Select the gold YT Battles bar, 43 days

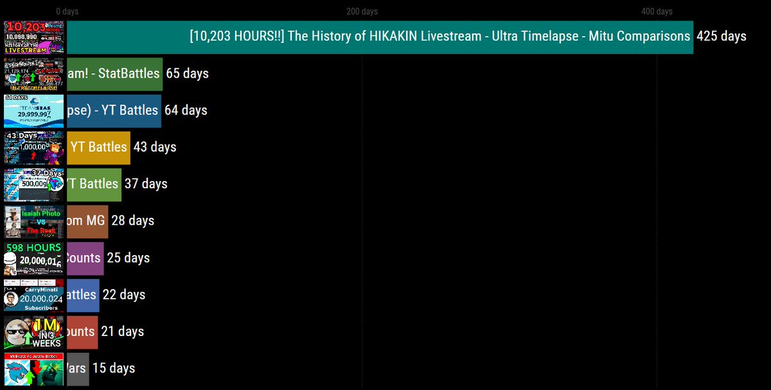[x=98, y=147]
